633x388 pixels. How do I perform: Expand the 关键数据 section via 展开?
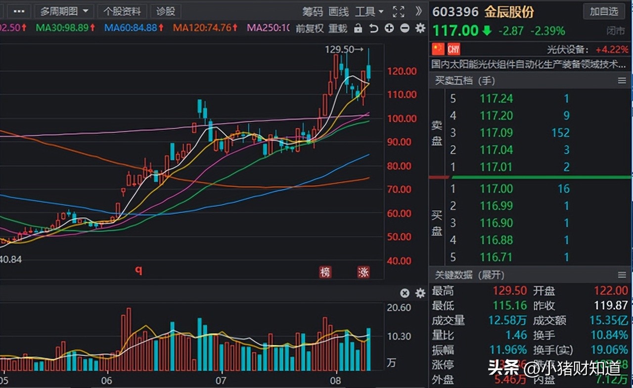point(491,275)
